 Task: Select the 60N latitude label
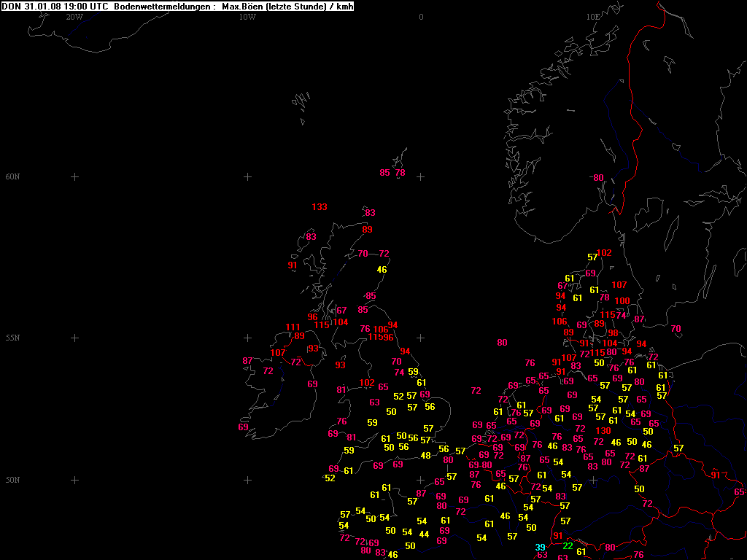12,177
